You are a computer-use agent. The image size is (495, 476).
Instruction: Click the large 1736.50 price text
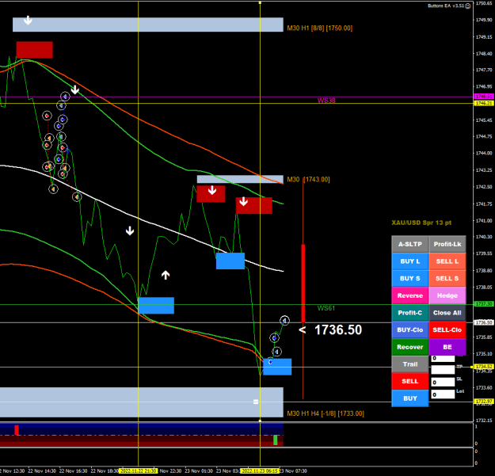[338, 329]
